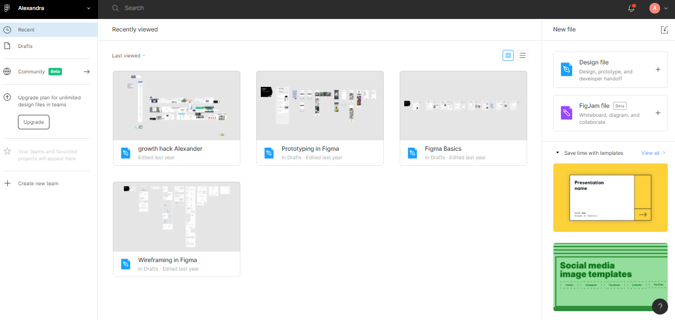The image size is (675, 320).
Task: Click the Drafts page icon
Action: [7, 46]
